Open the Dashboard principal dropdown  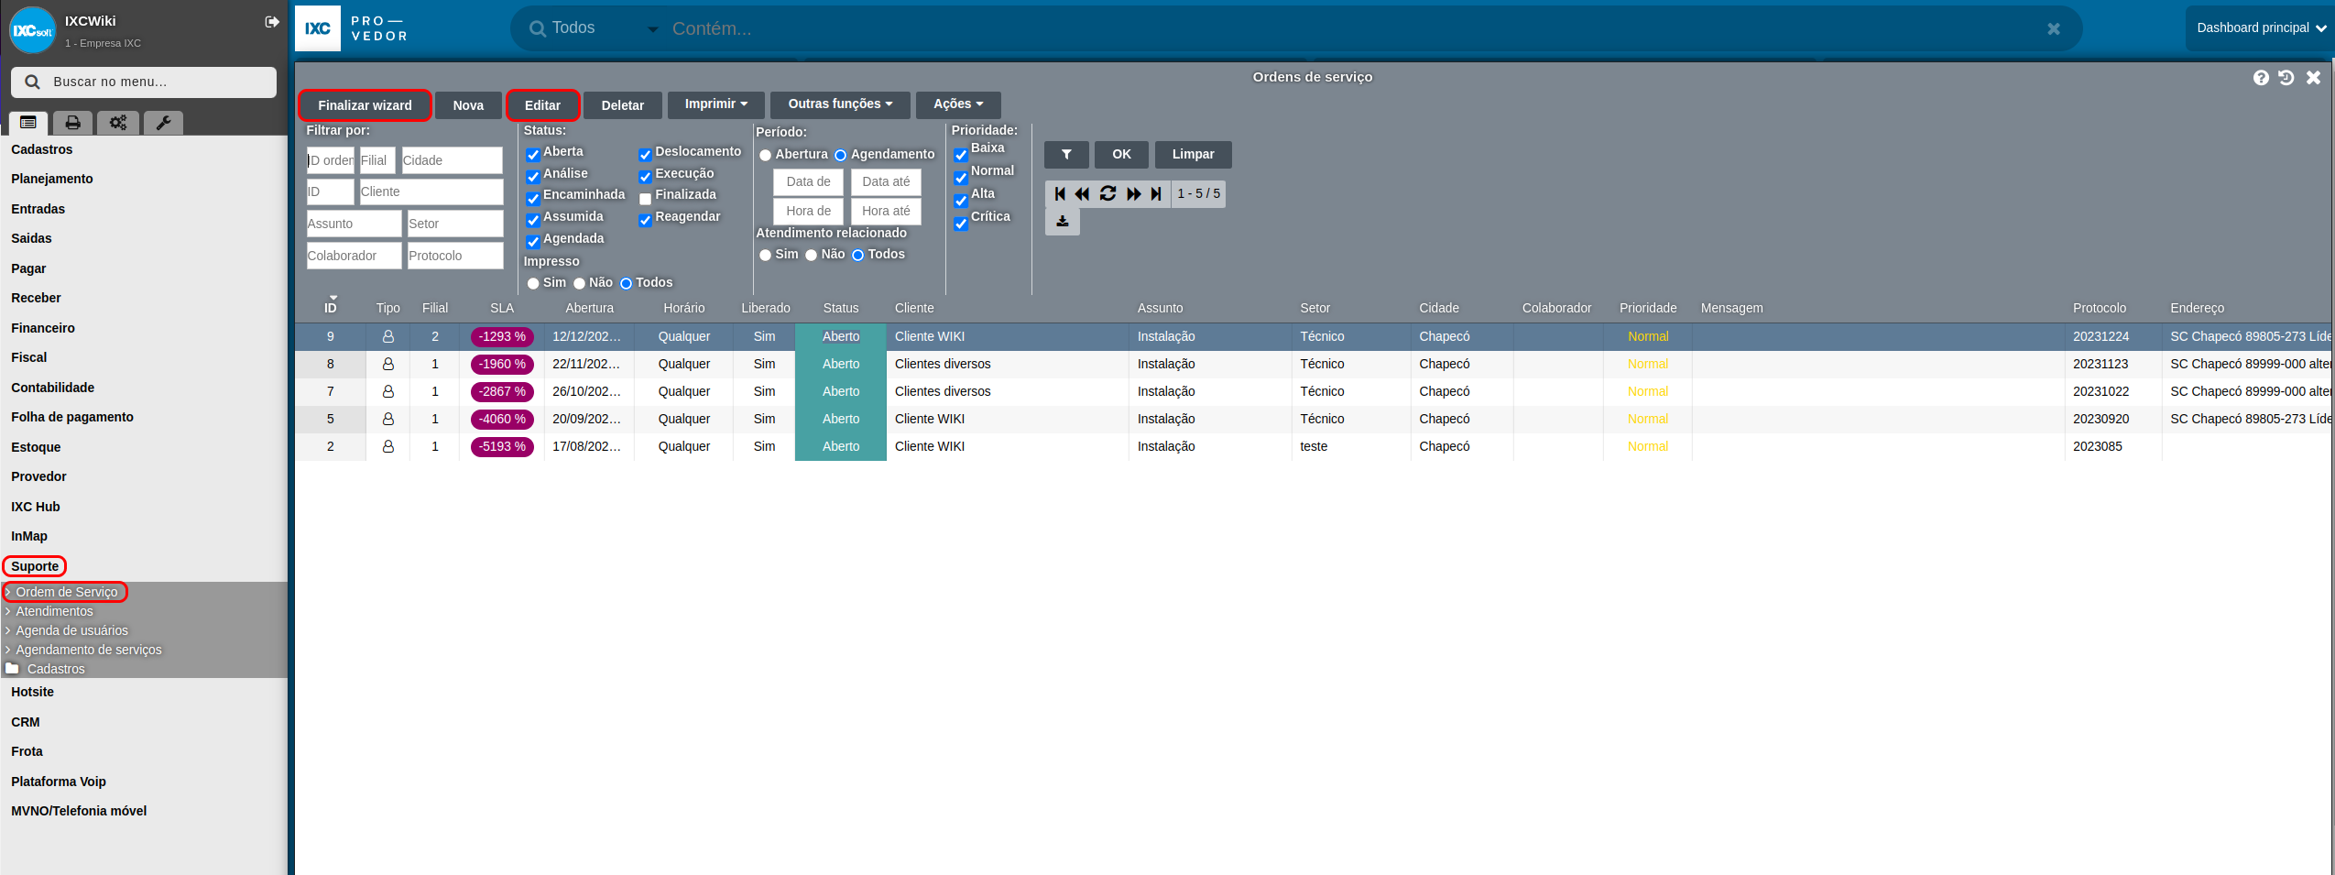[2260, 28]
